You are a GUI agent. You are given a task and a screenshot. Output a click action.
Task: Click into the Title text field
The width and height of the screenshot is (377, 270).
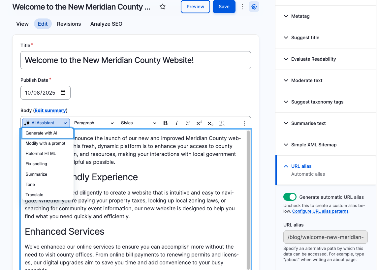point(136,60)
